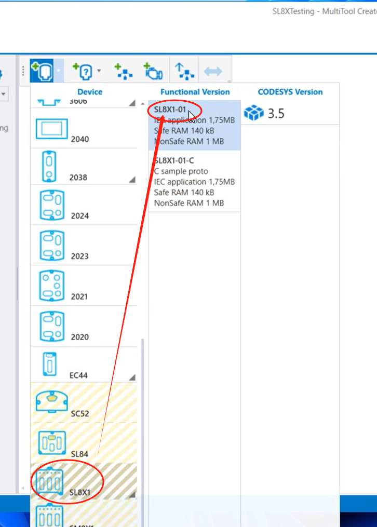
Task: Select the SC52 device icon
Action: point(52,401)
